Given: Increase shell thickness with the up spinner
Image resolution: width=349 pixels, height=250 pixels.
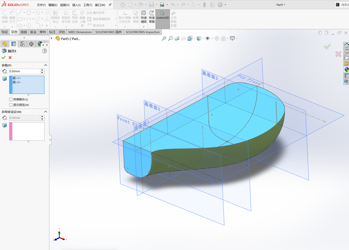Looking at the screenshot, I should (x=42, y=70).
